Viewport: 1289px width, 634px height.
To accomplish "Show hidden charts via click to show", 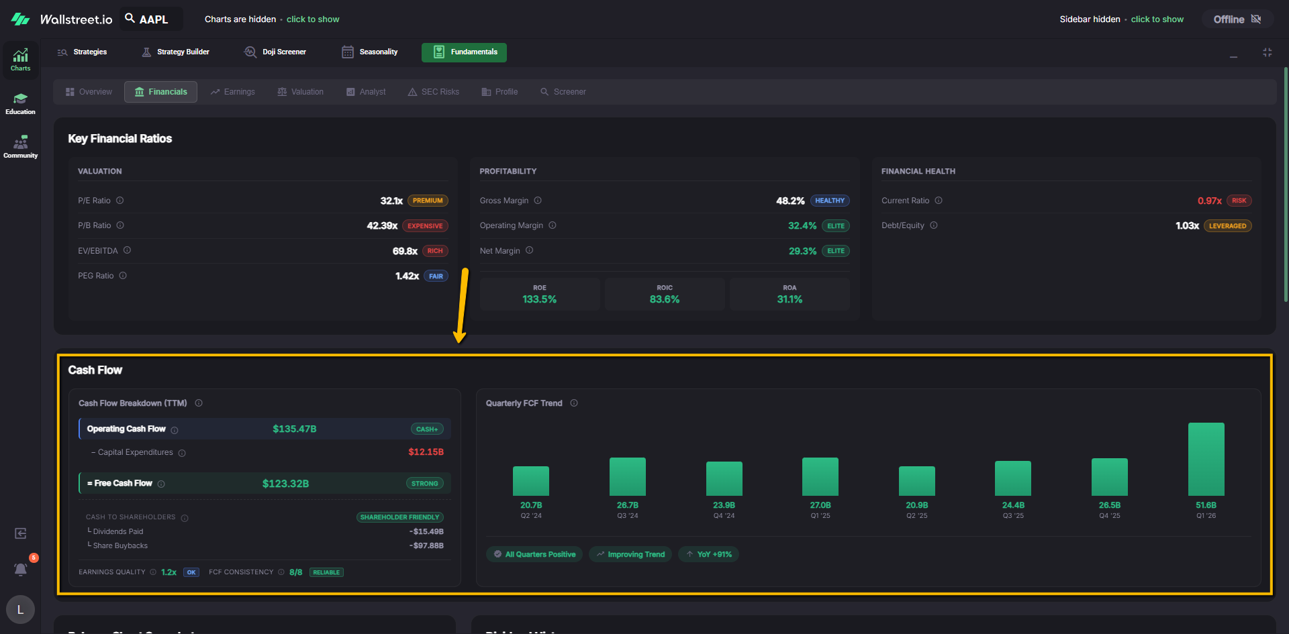I will pyautogui.click(x=313, y=19).
